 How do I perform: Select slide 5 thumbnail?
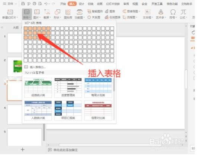[x=25, y=137]
